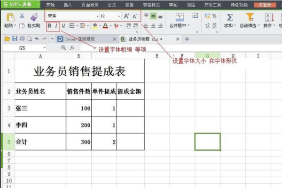Viewport: 282px width, 188px height.
Task: Open the font size dropdown
Action: pyautogui.click(x=119, y=16)
